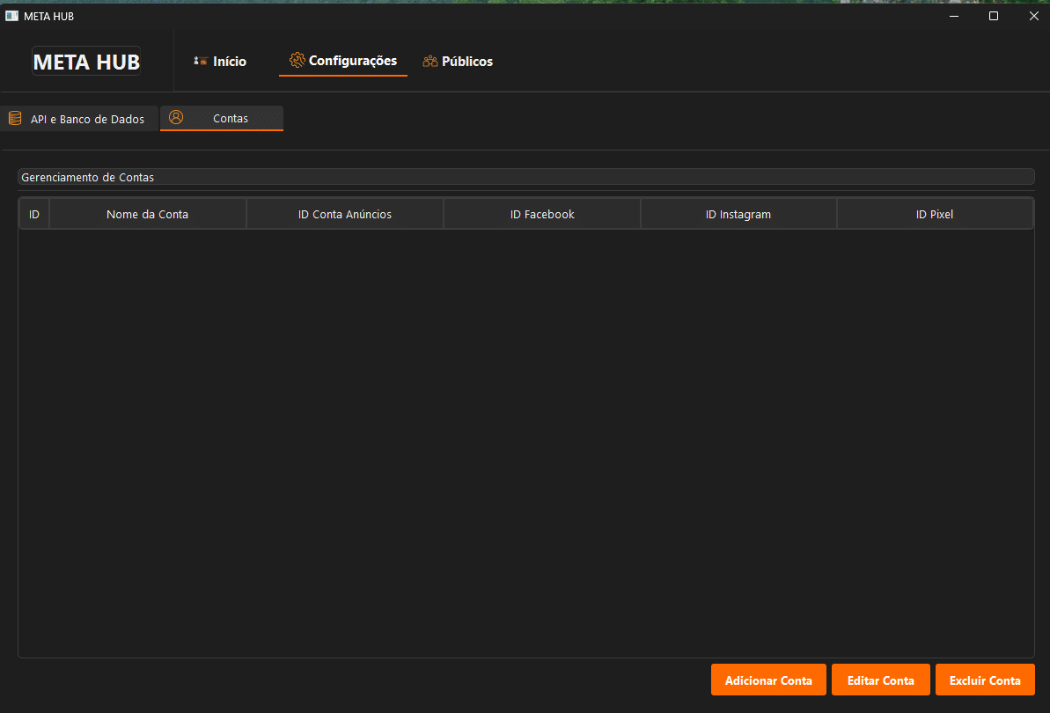Viewport: 1050px width, 713px height.
Task: Select the Contas subtab label
Action: coord(231,119)
